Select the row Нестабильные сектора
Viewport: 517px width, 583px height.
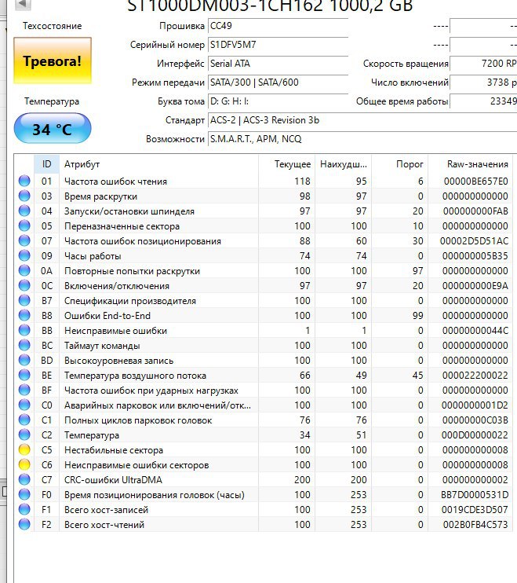[x=264, y=450]
